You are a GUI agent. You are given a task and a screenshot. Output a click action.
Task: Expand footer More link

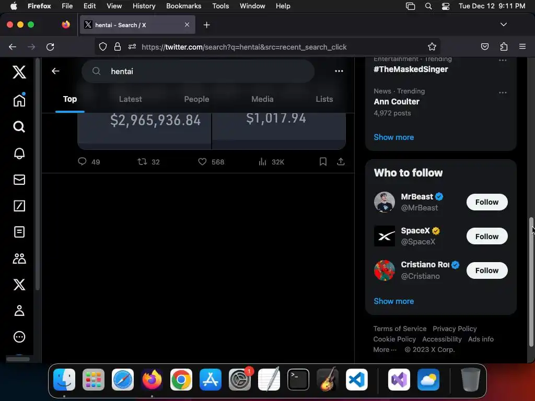[385, 349]
